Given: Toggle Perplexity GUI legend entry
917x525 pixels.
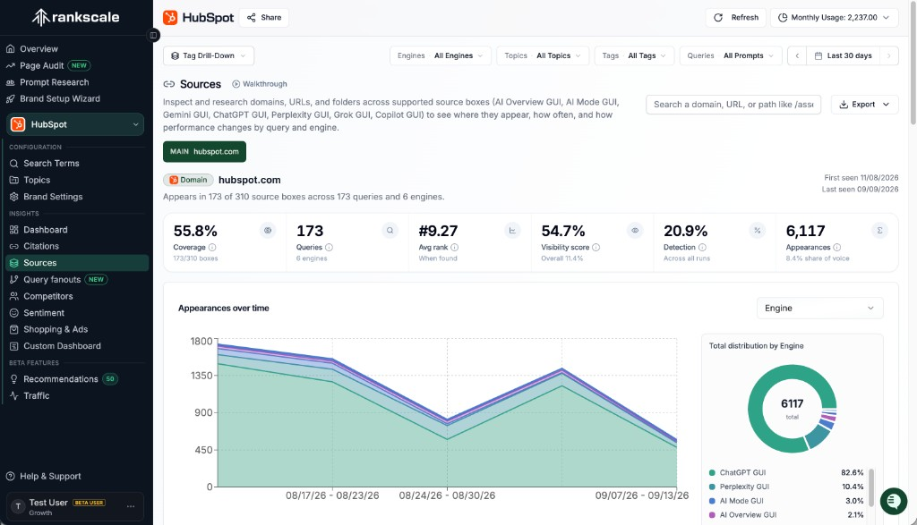Looking at the screenshot, I should click(x=786, y=487).
